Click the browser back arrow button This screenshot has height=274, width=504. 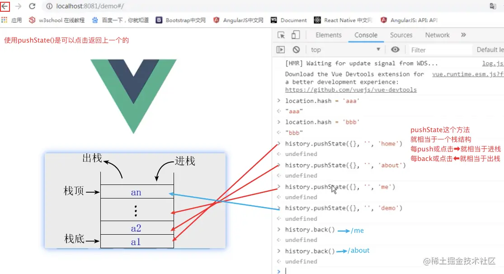5,6
